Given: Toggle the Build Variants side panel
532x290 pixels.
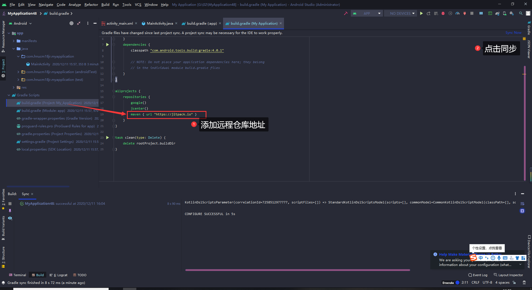Looking at the screenshot, I should [x=3, y=228].
